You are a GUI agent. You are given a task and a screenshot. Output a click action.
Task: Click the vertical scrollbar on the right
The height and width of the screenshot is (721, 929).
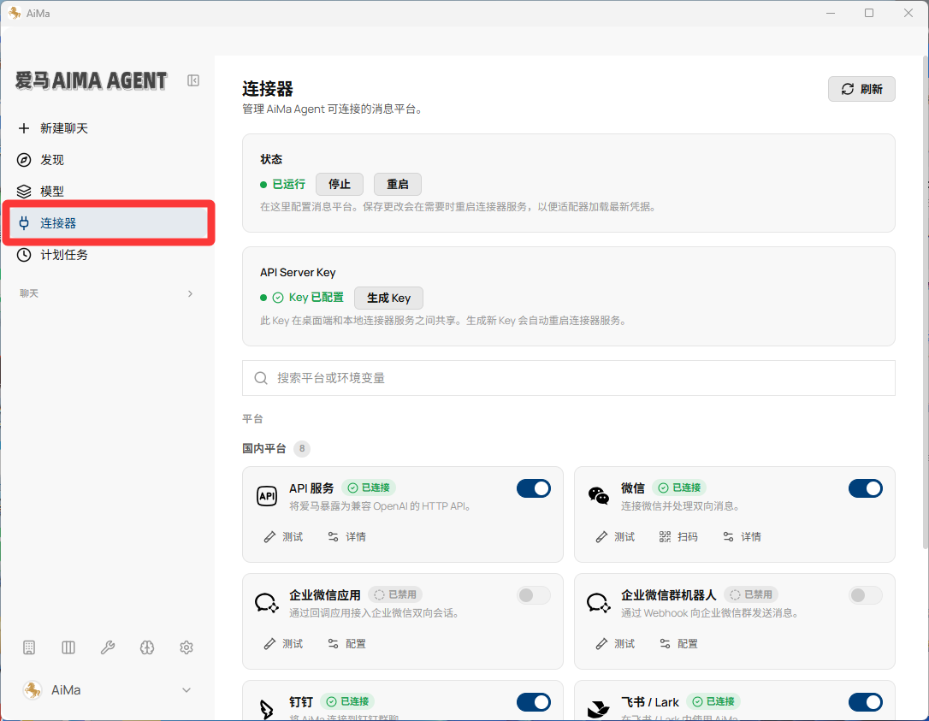pos(925,302)
